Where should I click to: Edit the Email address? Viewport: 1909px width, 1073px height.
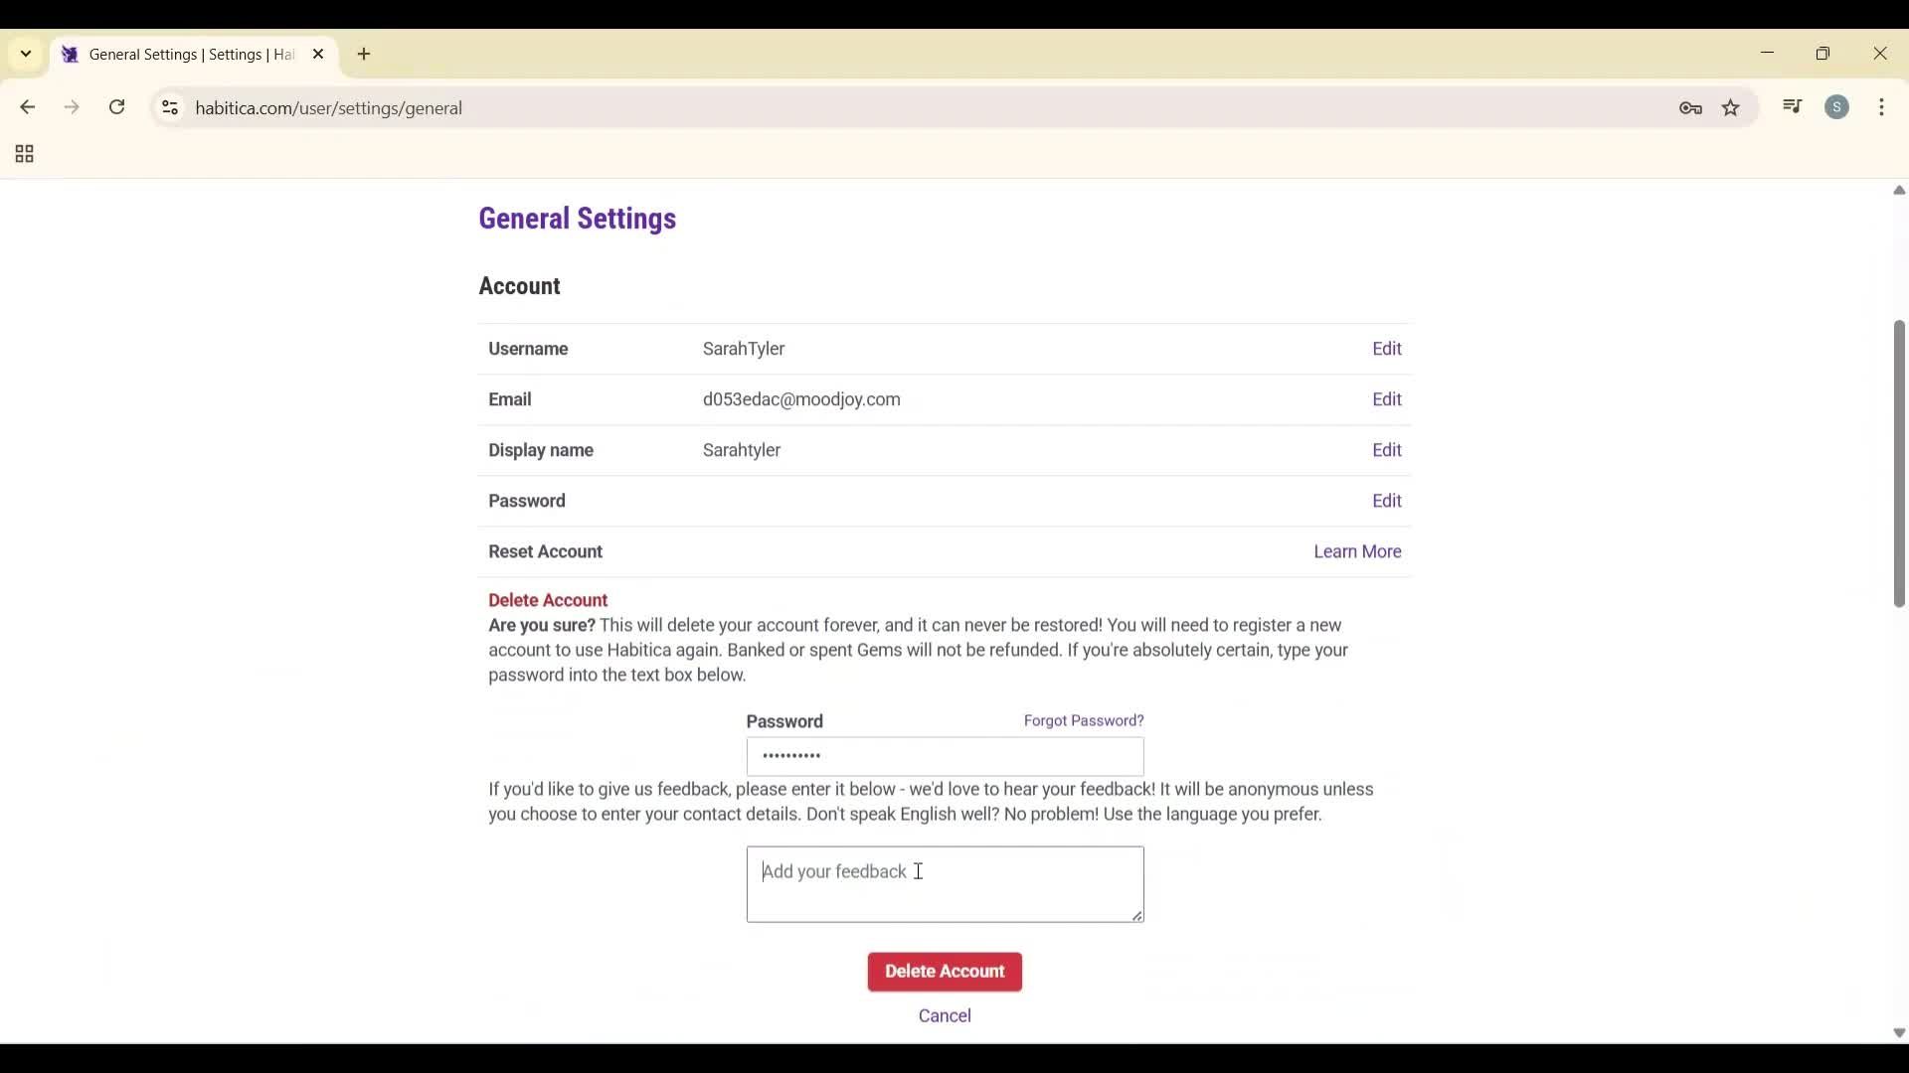coord(1386,399)
